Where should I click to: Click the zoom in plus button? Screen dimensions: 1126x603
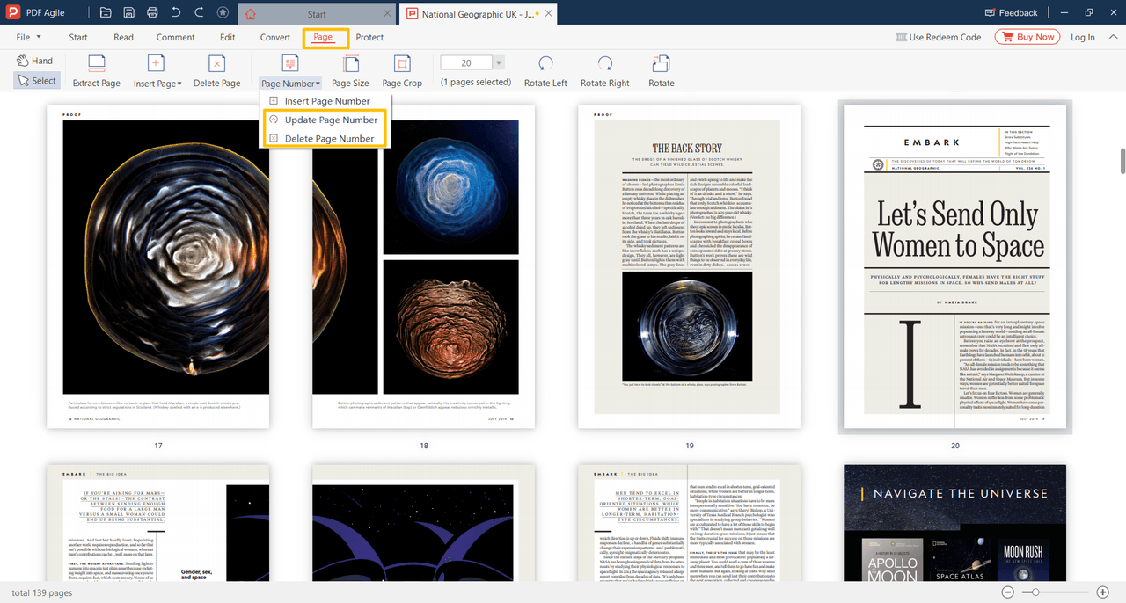pos(1102,593)
